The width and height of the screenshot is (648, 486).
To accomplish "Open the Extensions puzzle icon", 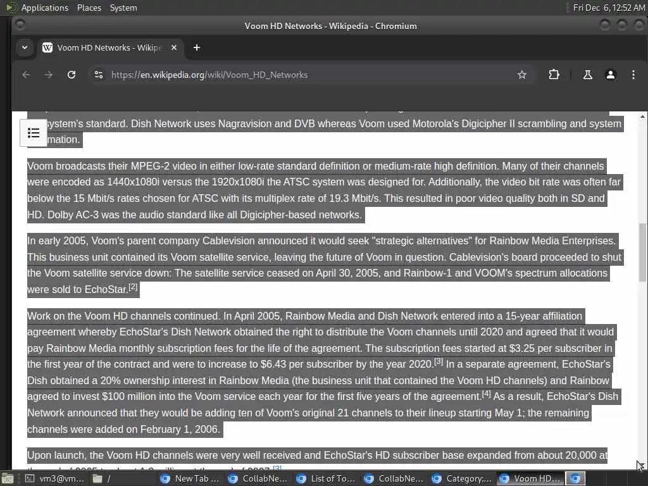I will click(x=554, y=75).
